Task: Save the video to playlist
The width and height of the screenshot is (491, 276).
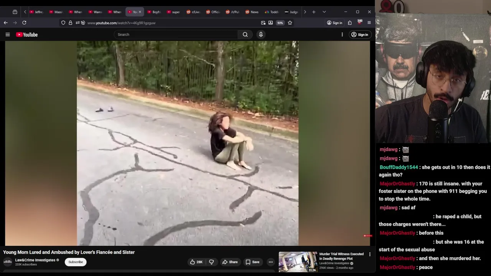Action: (x=252, y=262)
